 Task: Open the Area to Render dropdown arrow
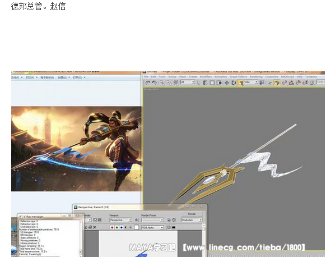90,220
